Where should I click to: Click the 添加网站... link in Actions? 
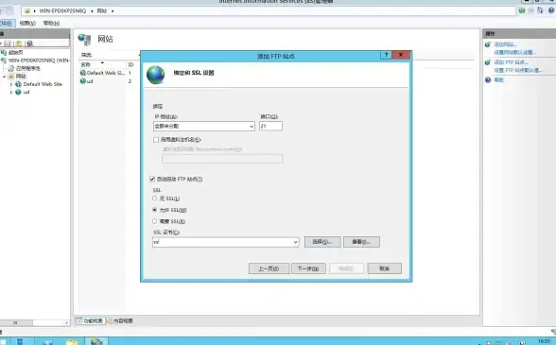click(505, 44)
